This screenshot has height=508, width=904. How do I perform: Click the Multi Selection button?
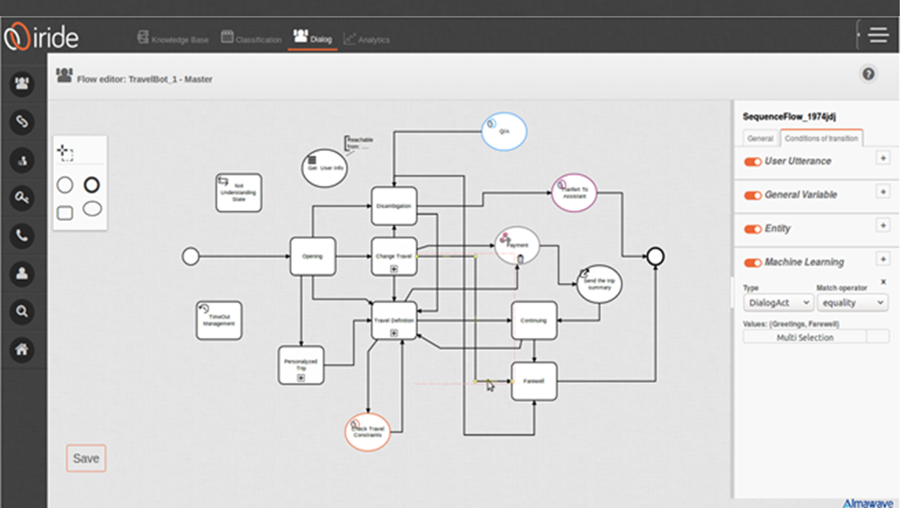click(x=805, y=337)
